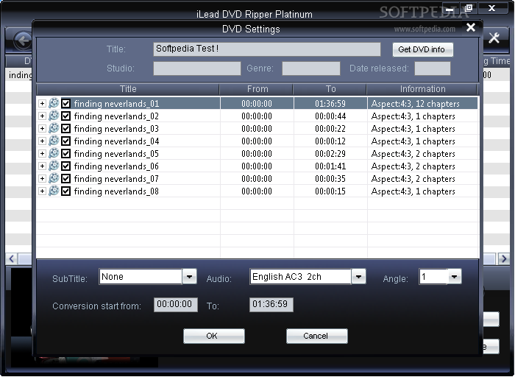Click the Get DVD info button
This screenshot has height=377, width=515.
(422, 49)
